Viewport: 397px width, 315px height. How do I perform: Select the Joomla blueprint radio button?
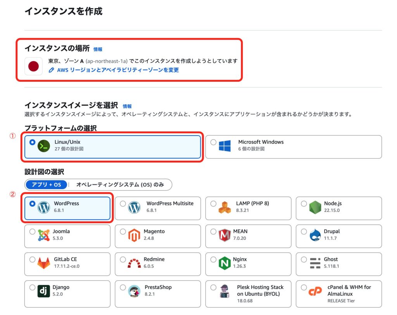tap(32, 232)
